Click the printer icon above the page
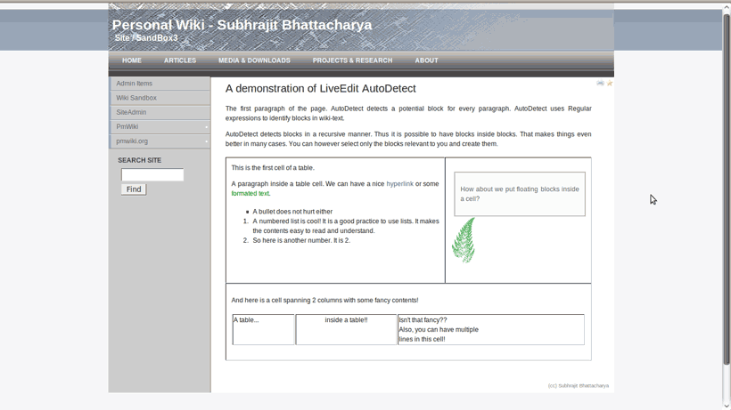This screenshot has width=731, height=410. pos(600,84)
